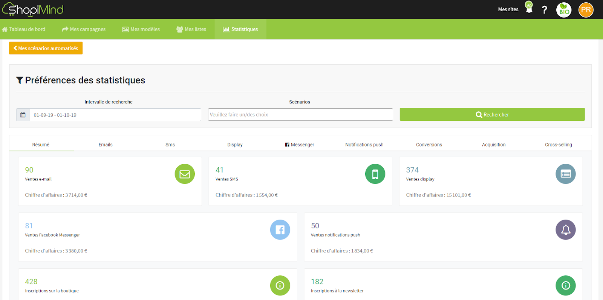Switch to the Conversions tab

click(x=429, y=145)
